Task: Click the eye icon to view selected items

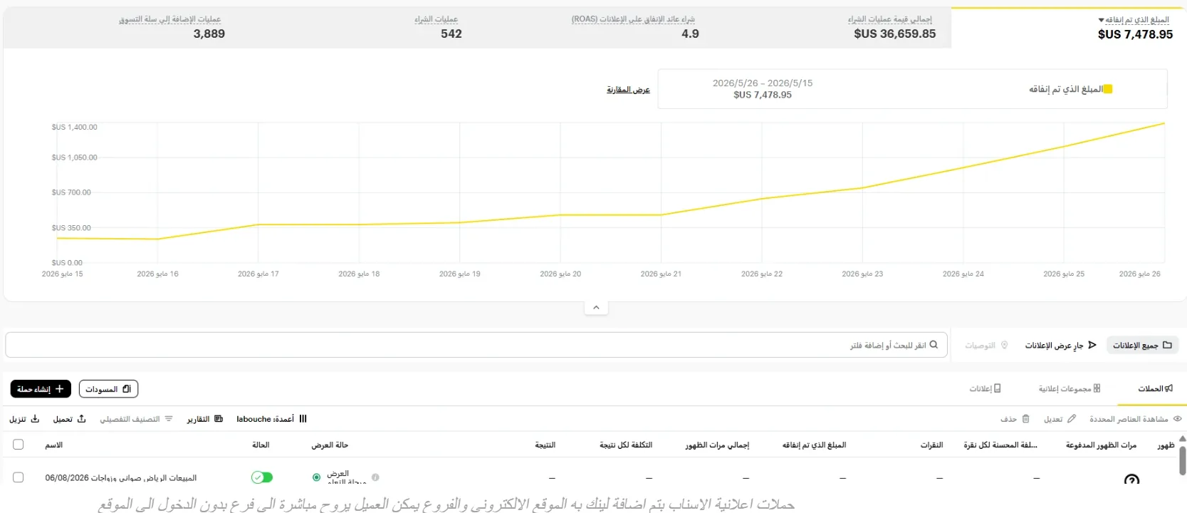Action: coord(1177,419)
